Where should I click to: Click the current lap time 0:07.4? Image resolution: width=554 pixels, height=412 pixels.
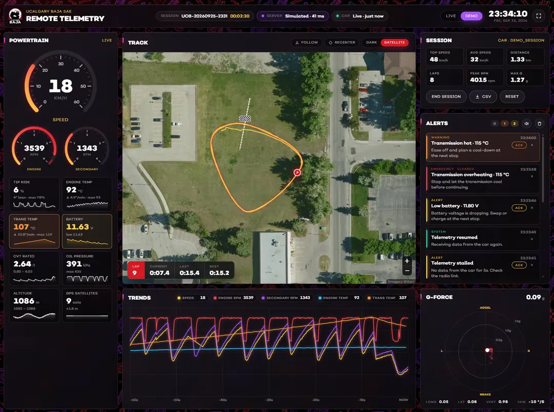160,273
